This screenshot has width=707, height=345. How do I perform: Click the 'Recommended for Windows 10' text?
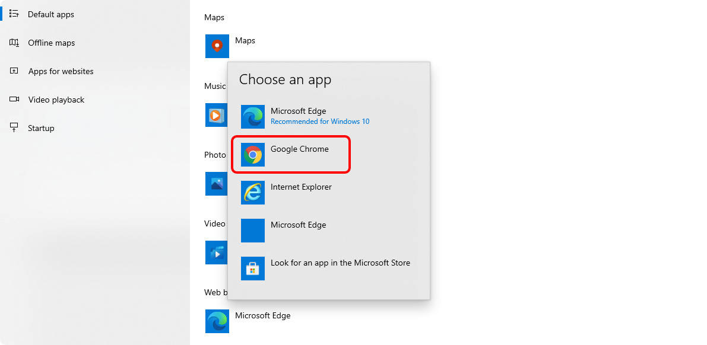[319, 122]
